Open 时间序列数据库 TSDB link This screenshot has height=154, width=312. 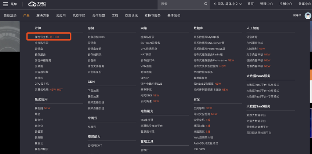(x=207, y=89)
